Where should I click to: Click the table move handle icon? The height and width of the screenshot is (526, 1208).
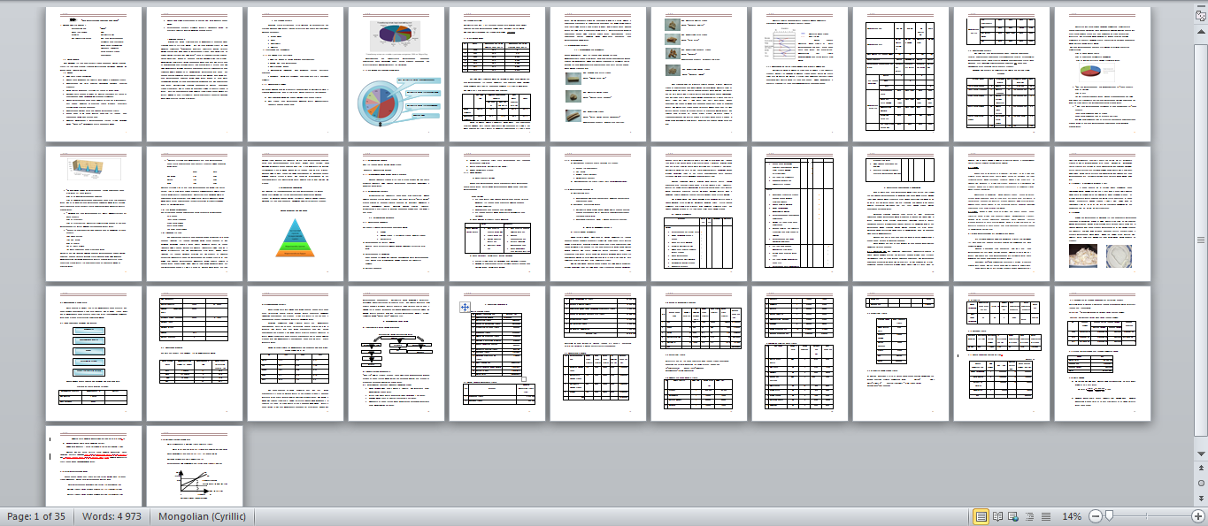[465, 306]
